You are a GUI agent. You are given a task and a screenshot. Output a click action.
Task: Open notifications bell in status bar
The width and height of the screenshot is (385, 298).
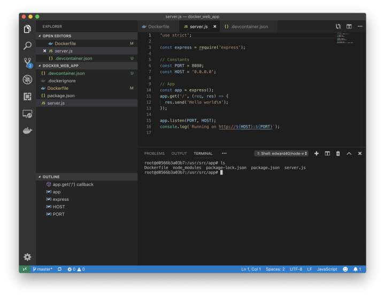pyautogui.click(x=357, y=269)
